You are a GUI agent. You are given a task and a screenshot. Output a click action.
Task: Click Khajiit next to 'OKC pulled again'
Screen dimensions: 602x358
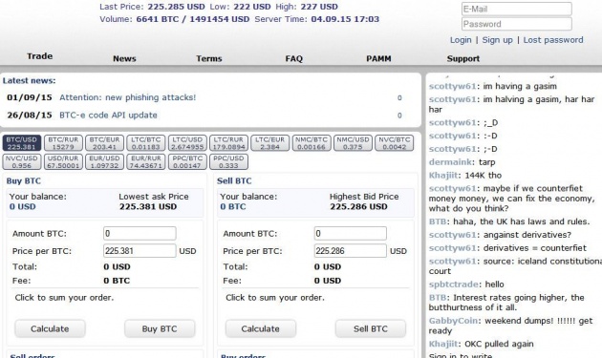(x=443, y=344)
